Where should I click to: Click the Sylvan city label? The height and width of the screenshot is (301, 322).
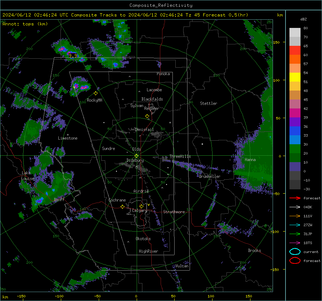(137, 106)
